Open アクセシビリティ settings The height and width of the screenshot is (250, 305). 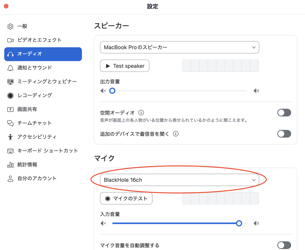tap(43, 137)
